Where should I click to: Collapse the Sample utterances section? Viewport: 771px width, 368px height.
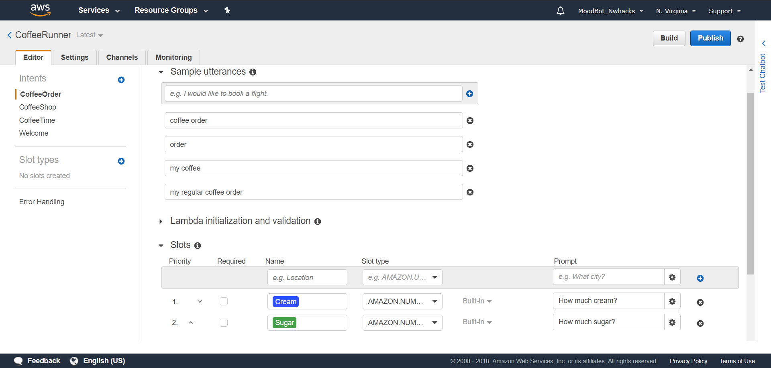pos(161,72)
